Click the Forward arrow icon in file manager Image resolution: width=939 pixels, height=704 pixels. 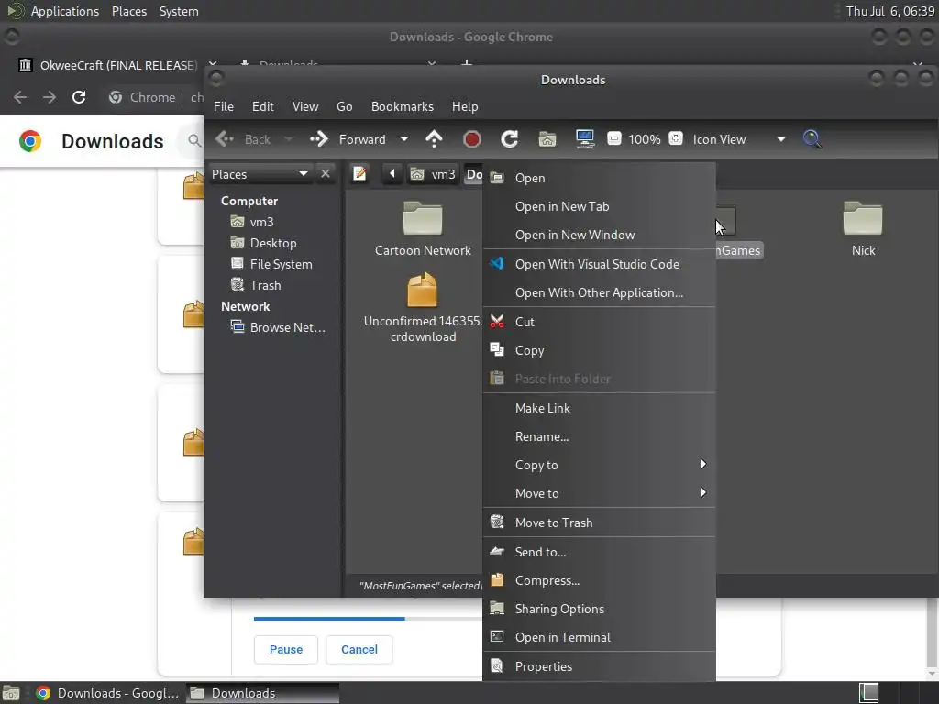319,139
